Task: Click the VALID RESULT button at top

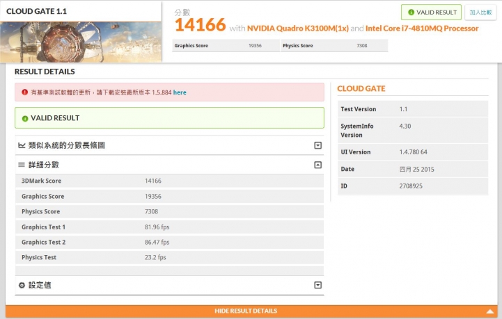Action: point(431,13)
